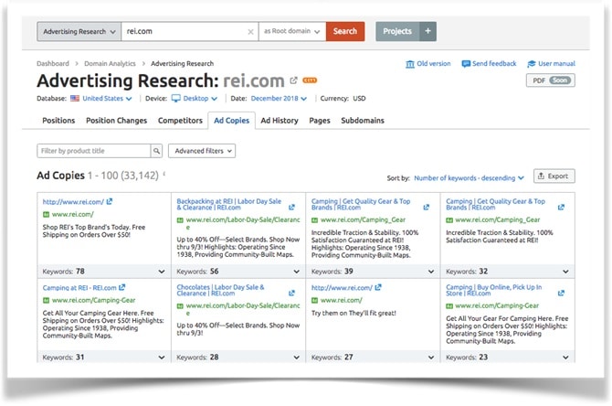Select the Ad Copies tab
Screen dimensions: 612x406
coord(231,121)
